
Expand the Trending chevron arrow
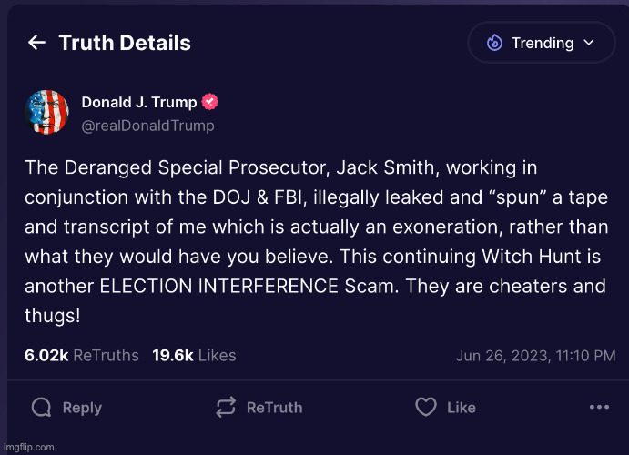588,43
